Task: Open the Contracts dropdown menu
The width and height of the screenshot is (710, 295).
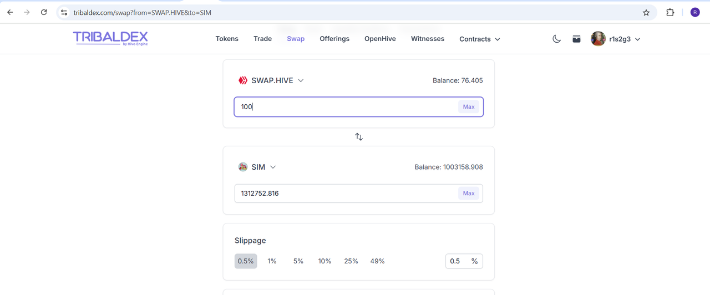Action: coord(480,39)
